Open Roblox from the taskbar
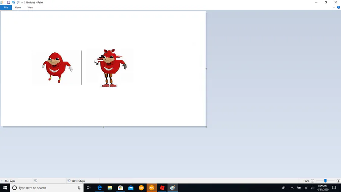This screenshot has width=341, height=192. (162, 188)
